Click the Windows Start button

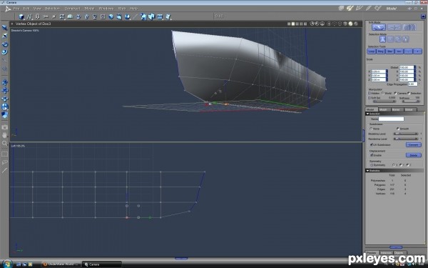coord(7,264)
